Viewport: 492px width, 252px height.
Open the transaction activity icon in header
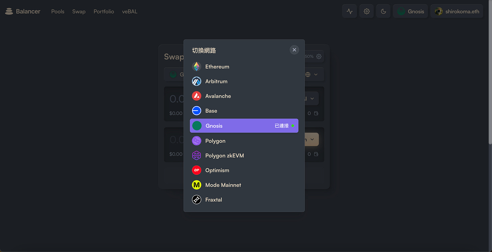pyautogui.click(x=349, y=11)
